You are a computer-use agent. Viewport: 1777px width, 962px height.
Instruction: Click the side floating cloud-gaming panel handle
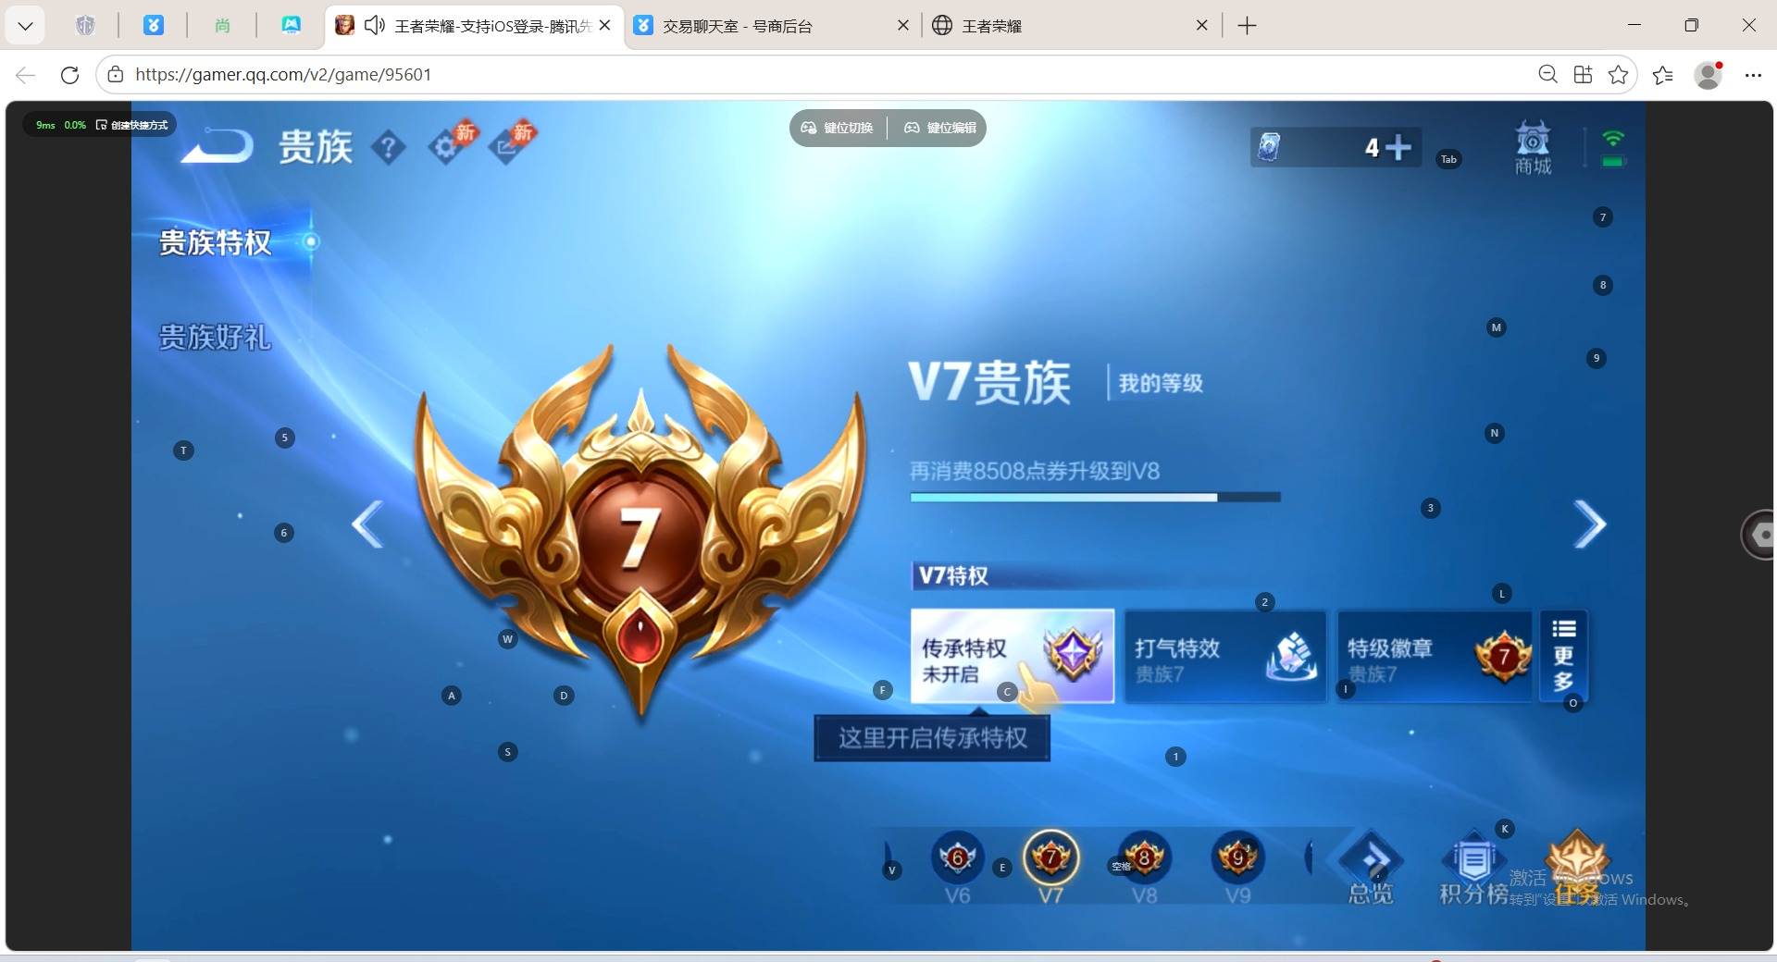click(x=1758, y=534)
